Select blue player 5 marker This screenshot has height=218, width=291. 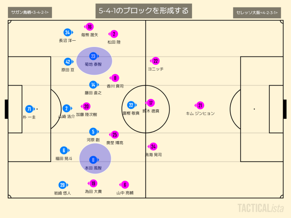[x=94, y=132]
